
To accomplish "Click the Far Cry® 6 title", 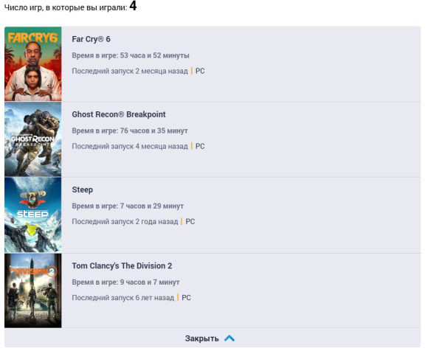I will [x=92, y=39].
